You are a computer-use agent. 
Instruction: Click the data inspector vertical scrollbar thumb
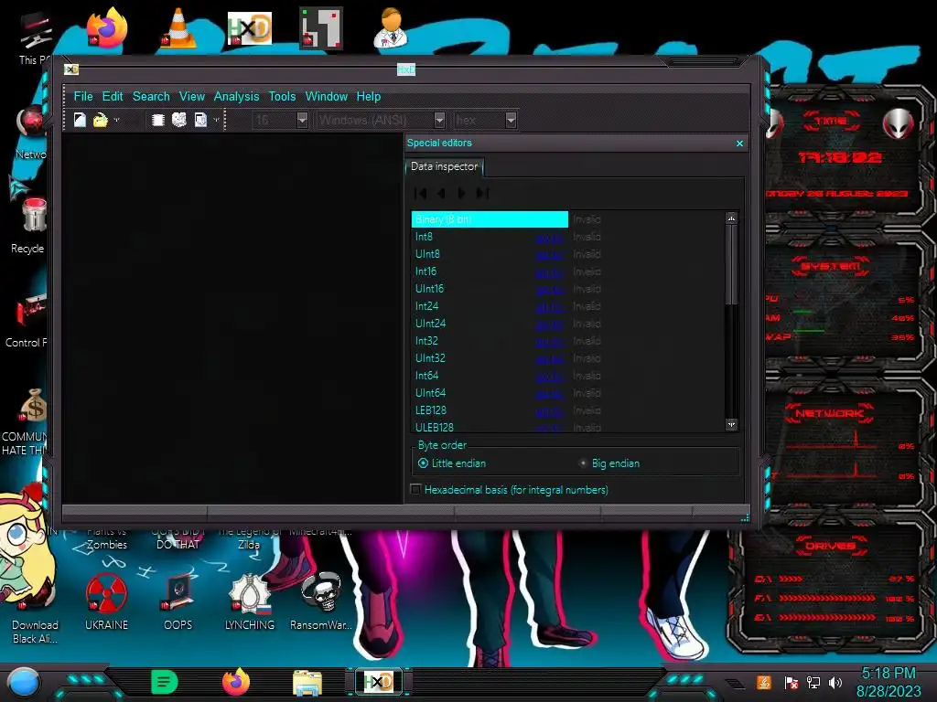[731, 264]
